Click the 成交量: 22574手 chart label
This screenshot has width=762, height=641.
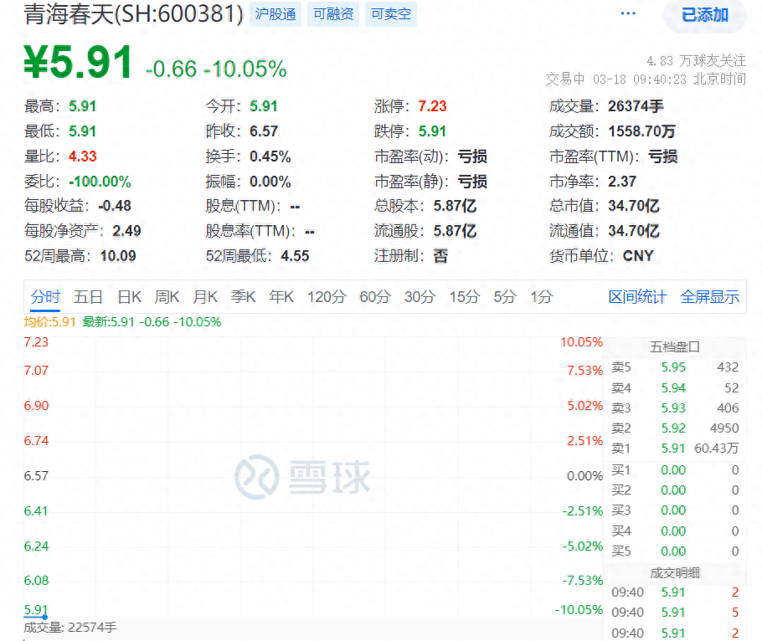click(70, 628)
